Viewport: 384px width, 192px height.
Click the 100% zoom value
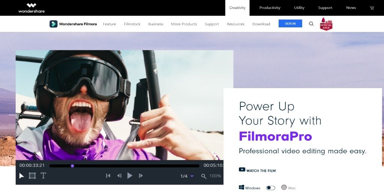click(x=215, y=176)
